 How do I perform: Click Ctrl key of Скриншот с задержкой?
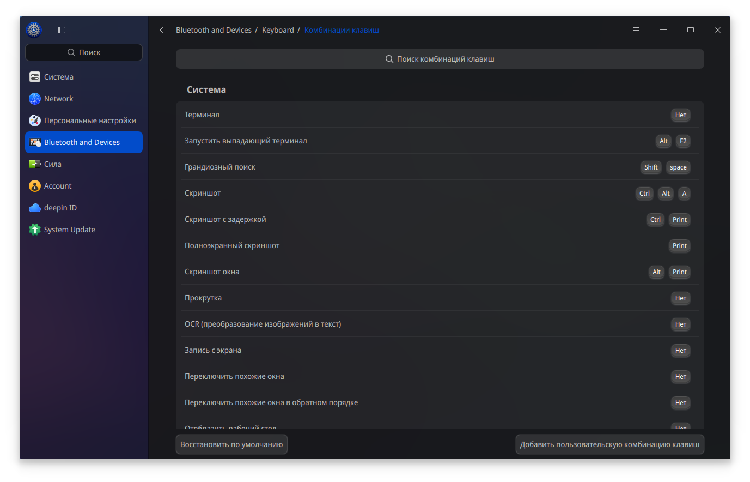pyautogui.click(x=655, y=220)
